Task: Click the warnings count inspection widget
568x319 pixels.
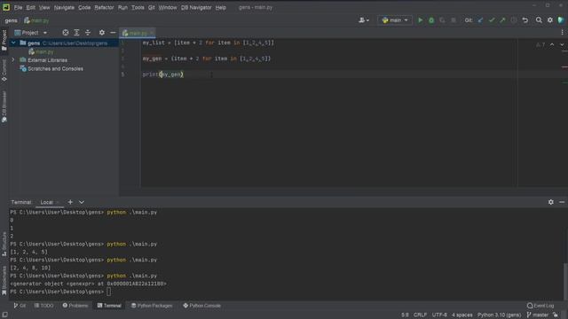Action: [540, 44]
